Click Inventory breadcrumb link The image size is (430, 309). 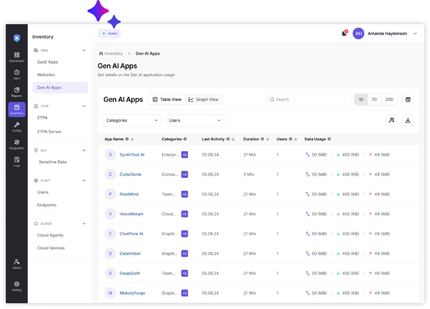113,54
